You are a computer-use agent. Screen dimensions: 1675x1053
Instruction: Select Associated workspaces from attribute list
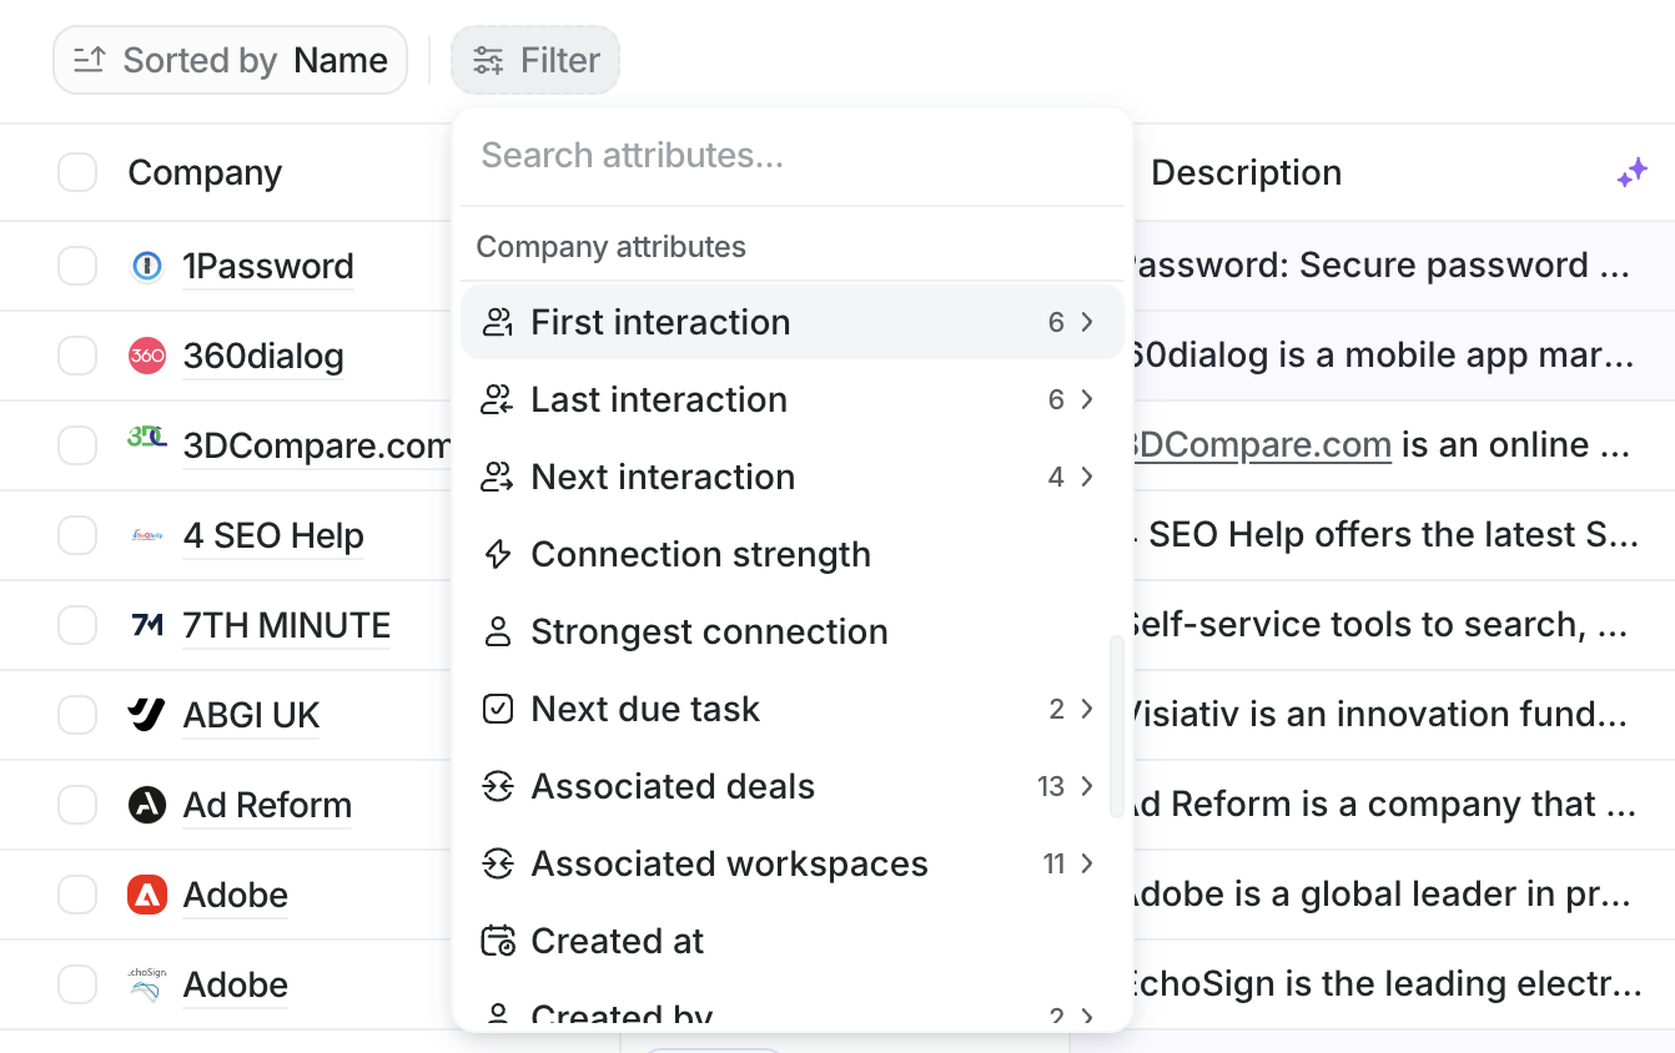tap(728, 864)
